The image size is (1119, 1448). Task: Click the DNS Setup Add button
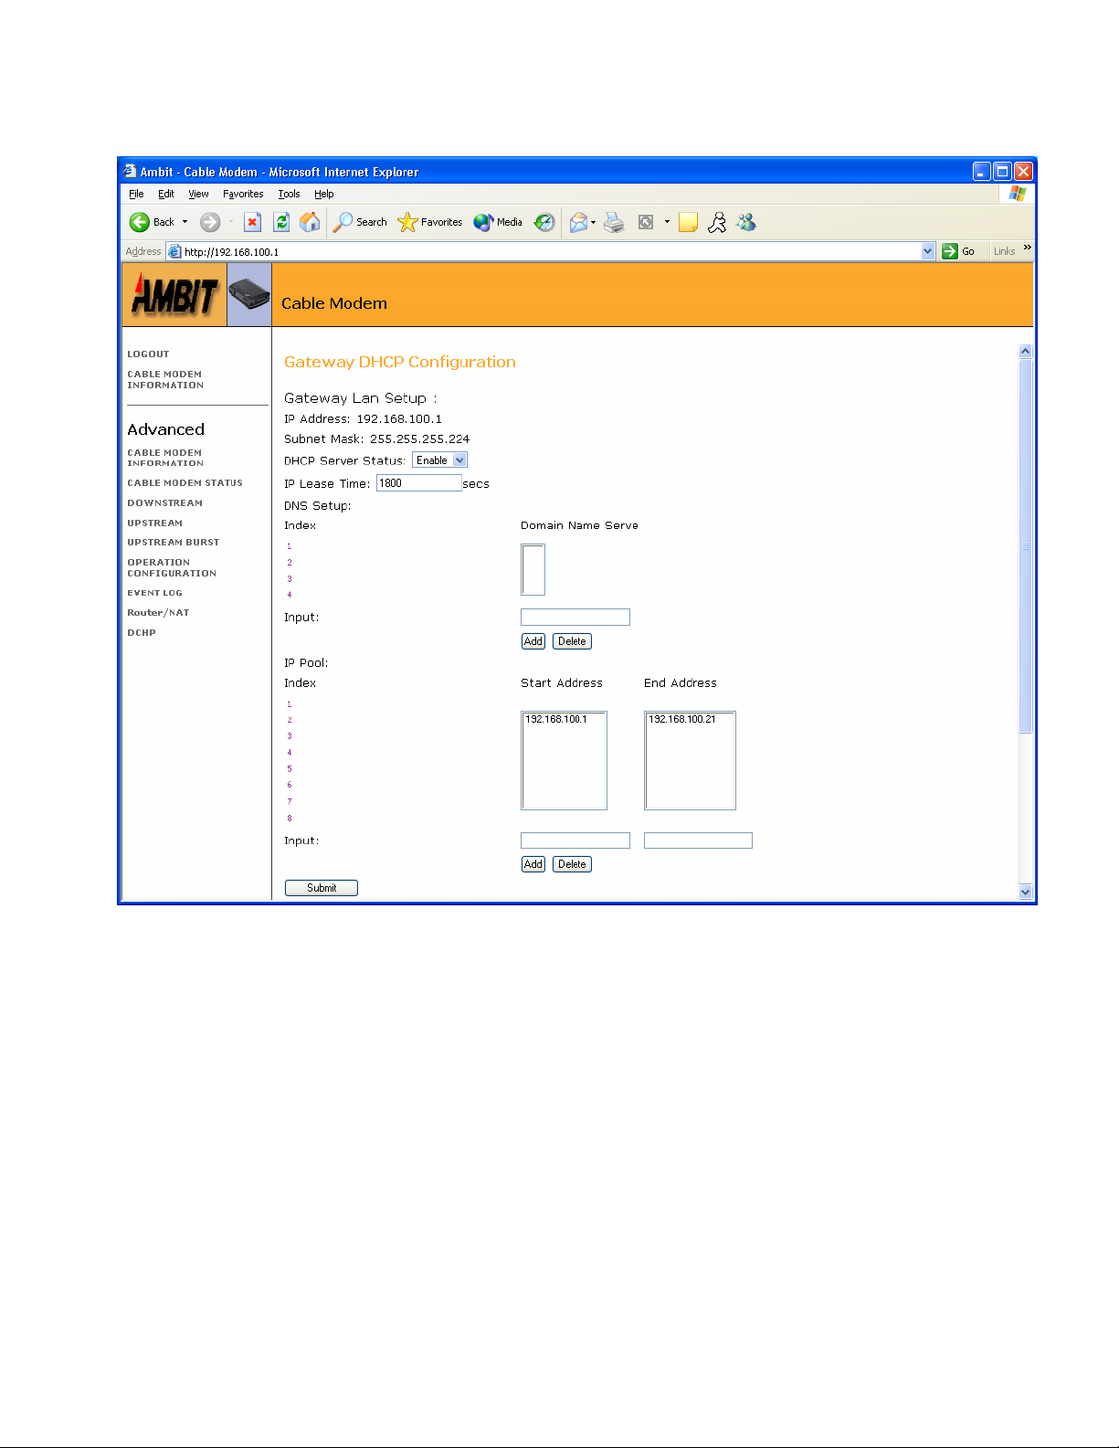533,641
